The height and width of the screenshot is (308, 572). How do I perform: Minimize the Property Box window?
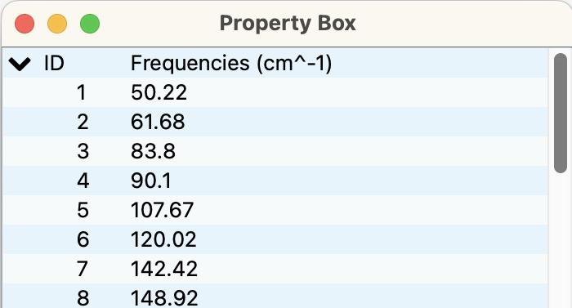(57, 24)
